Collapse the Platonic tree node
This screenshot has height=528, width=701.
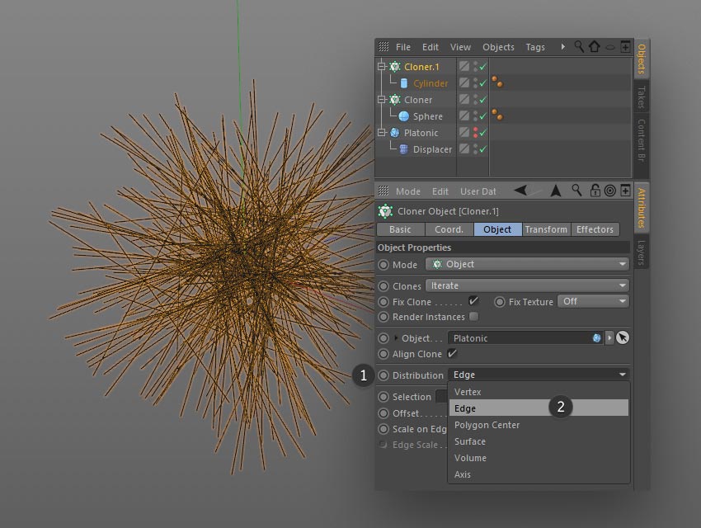(381, 133)
